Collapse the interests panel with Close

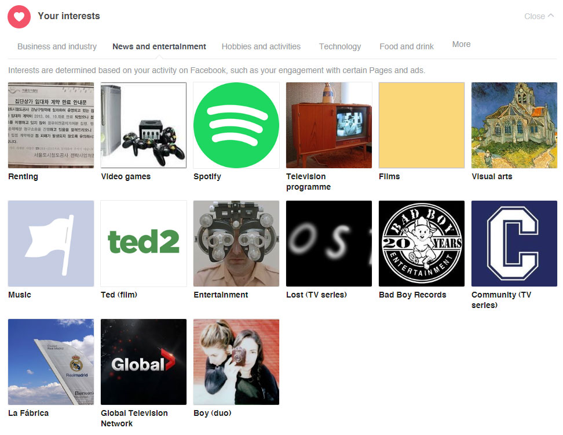(x=539, y=16)
